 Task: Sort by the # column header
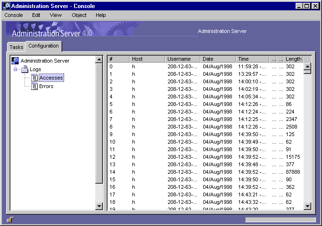[118, 59]
